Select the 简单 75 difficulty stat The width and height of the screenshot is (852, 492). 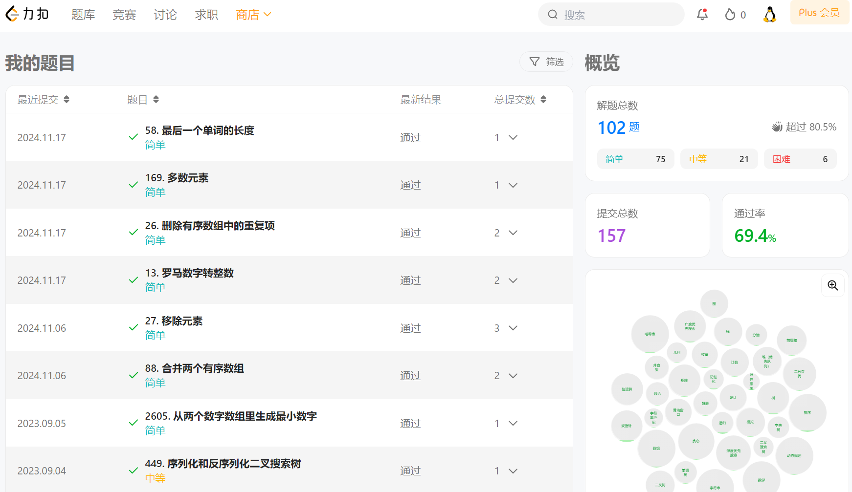636,159
